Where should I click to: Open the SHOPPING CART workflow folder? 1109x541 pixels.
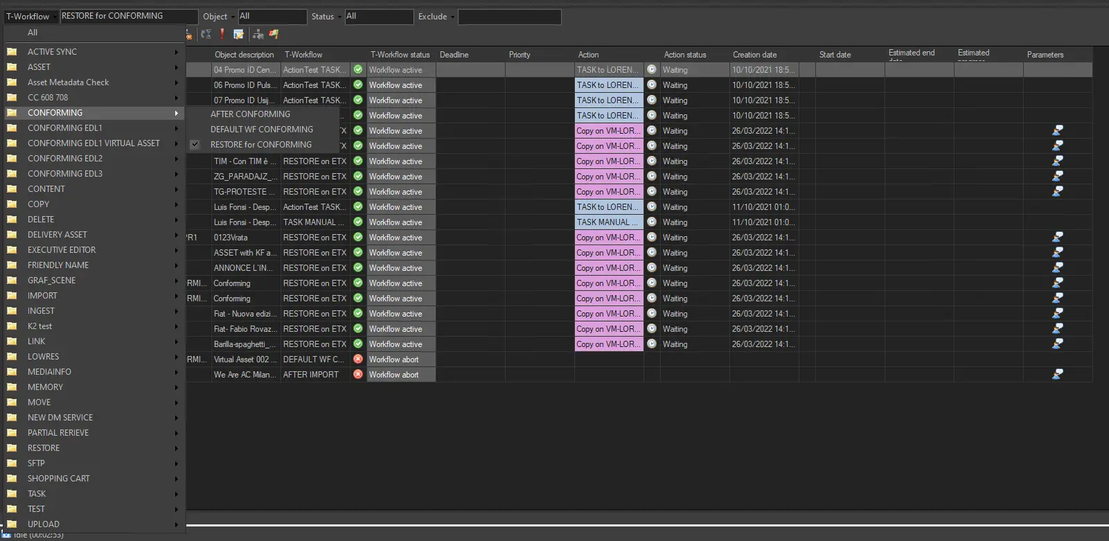59,479
